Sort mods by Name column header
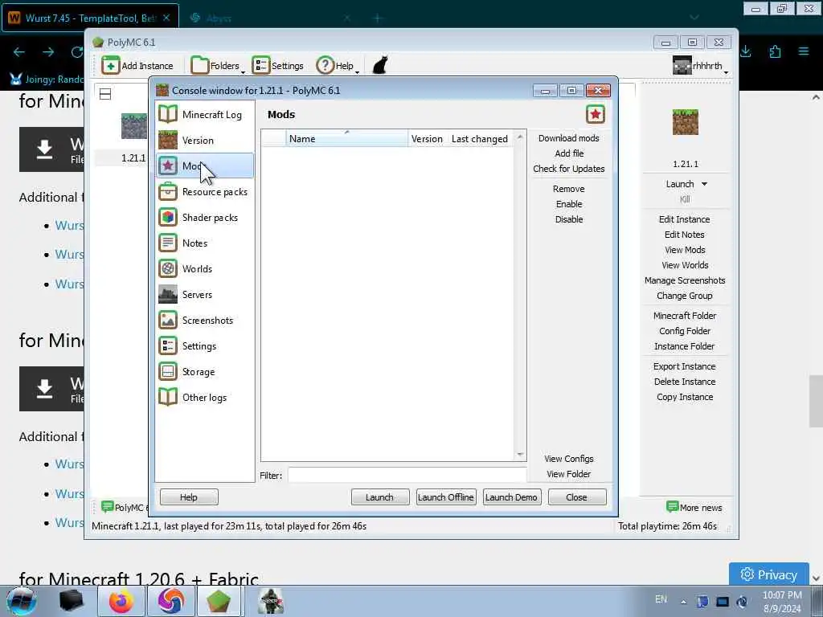Viewport: 823px width, 617px height. coord(346,138)
